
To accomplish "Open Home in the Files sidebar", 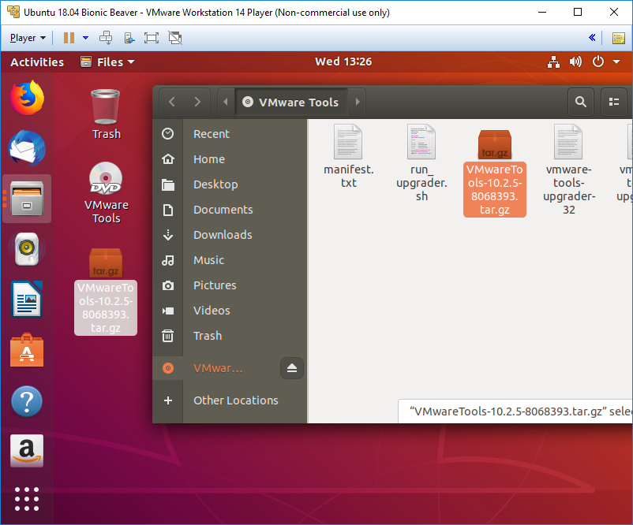I will coord(230,159).
